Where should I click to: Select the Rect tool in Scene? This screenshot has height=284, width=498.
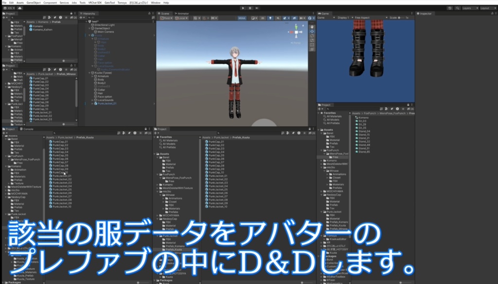pos(312,45)
